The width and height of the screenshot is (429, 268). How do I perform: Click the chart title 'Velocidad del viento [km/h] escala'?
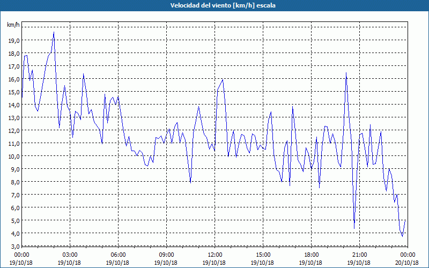point(223,5)
